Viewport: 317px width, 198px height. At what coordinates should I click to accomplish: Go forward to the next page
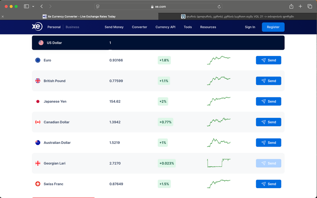click(x=50, y=6)
